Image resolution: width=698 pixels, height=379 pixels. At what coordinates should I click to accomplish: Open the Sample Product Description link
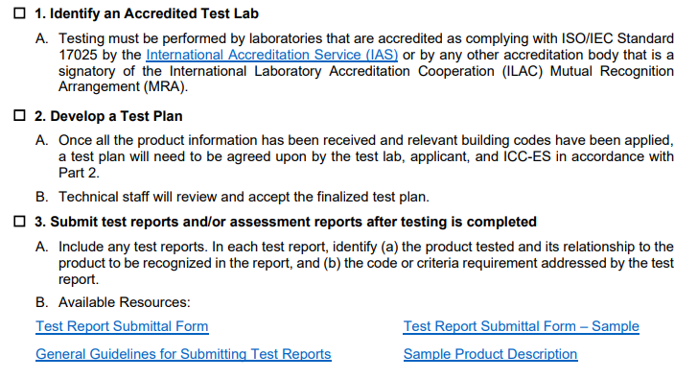491,354
